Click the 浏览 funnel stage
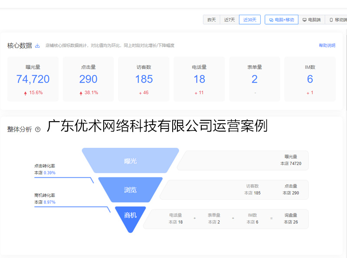Viewport: 347px width, 258px height. tap(131, 190)
